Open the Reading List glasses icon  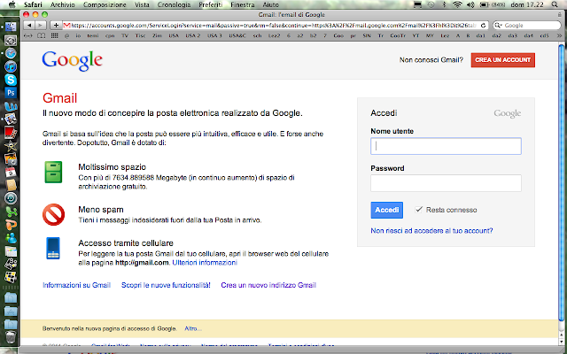28,35
